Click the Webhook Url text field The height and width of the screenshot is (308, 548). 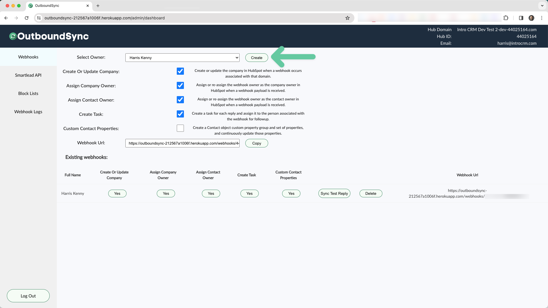click(x=182, y=143)
